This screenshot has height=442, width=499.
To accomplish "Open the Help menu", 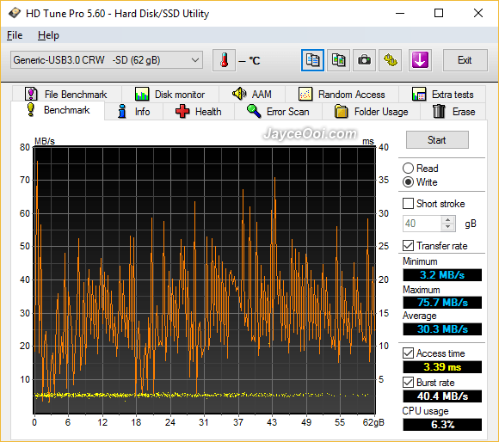I will click(x=48, y=35).
